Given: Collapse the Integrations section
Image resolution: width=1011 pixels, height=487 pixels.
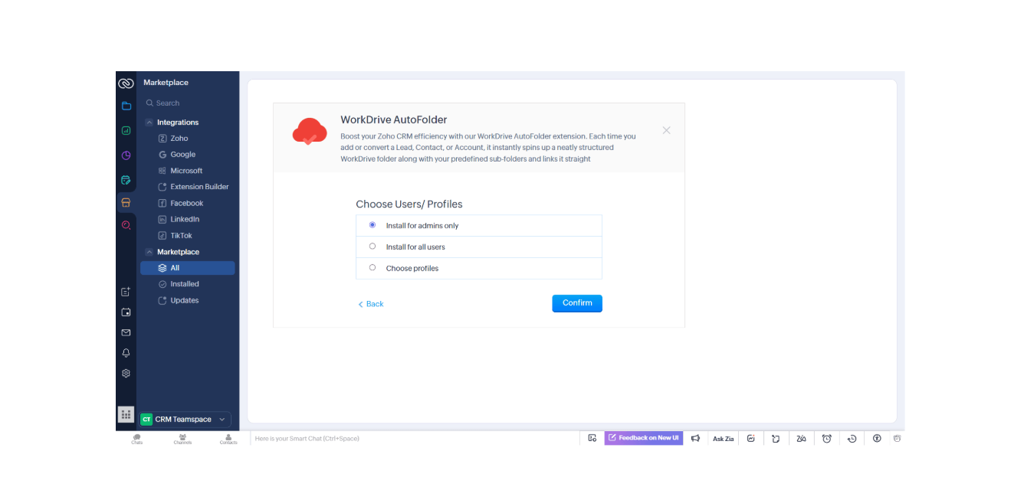Looking at the screenshot, I should 149,123.
